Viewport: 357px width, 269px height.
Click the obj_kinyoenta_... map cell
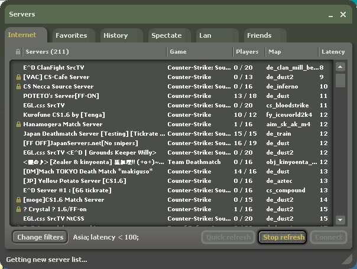tap(291, 162)
